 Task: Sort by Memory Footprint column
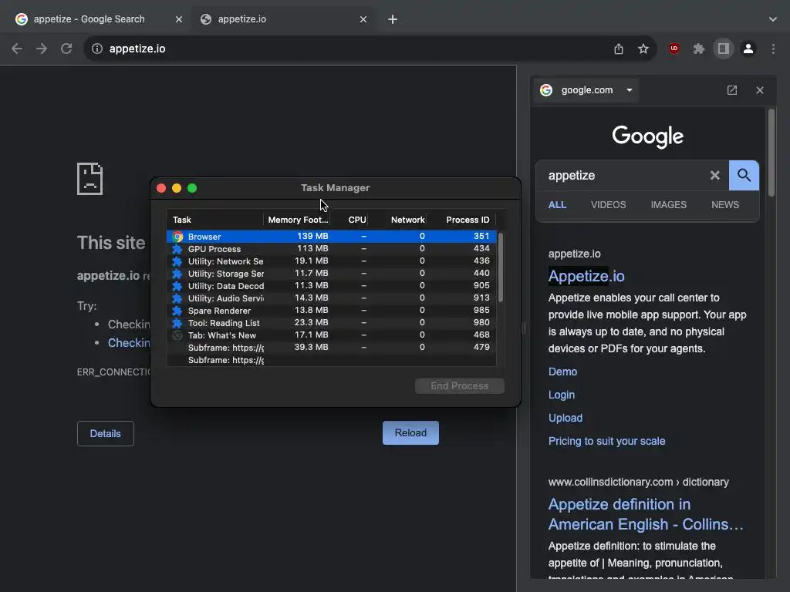point(297,220)
